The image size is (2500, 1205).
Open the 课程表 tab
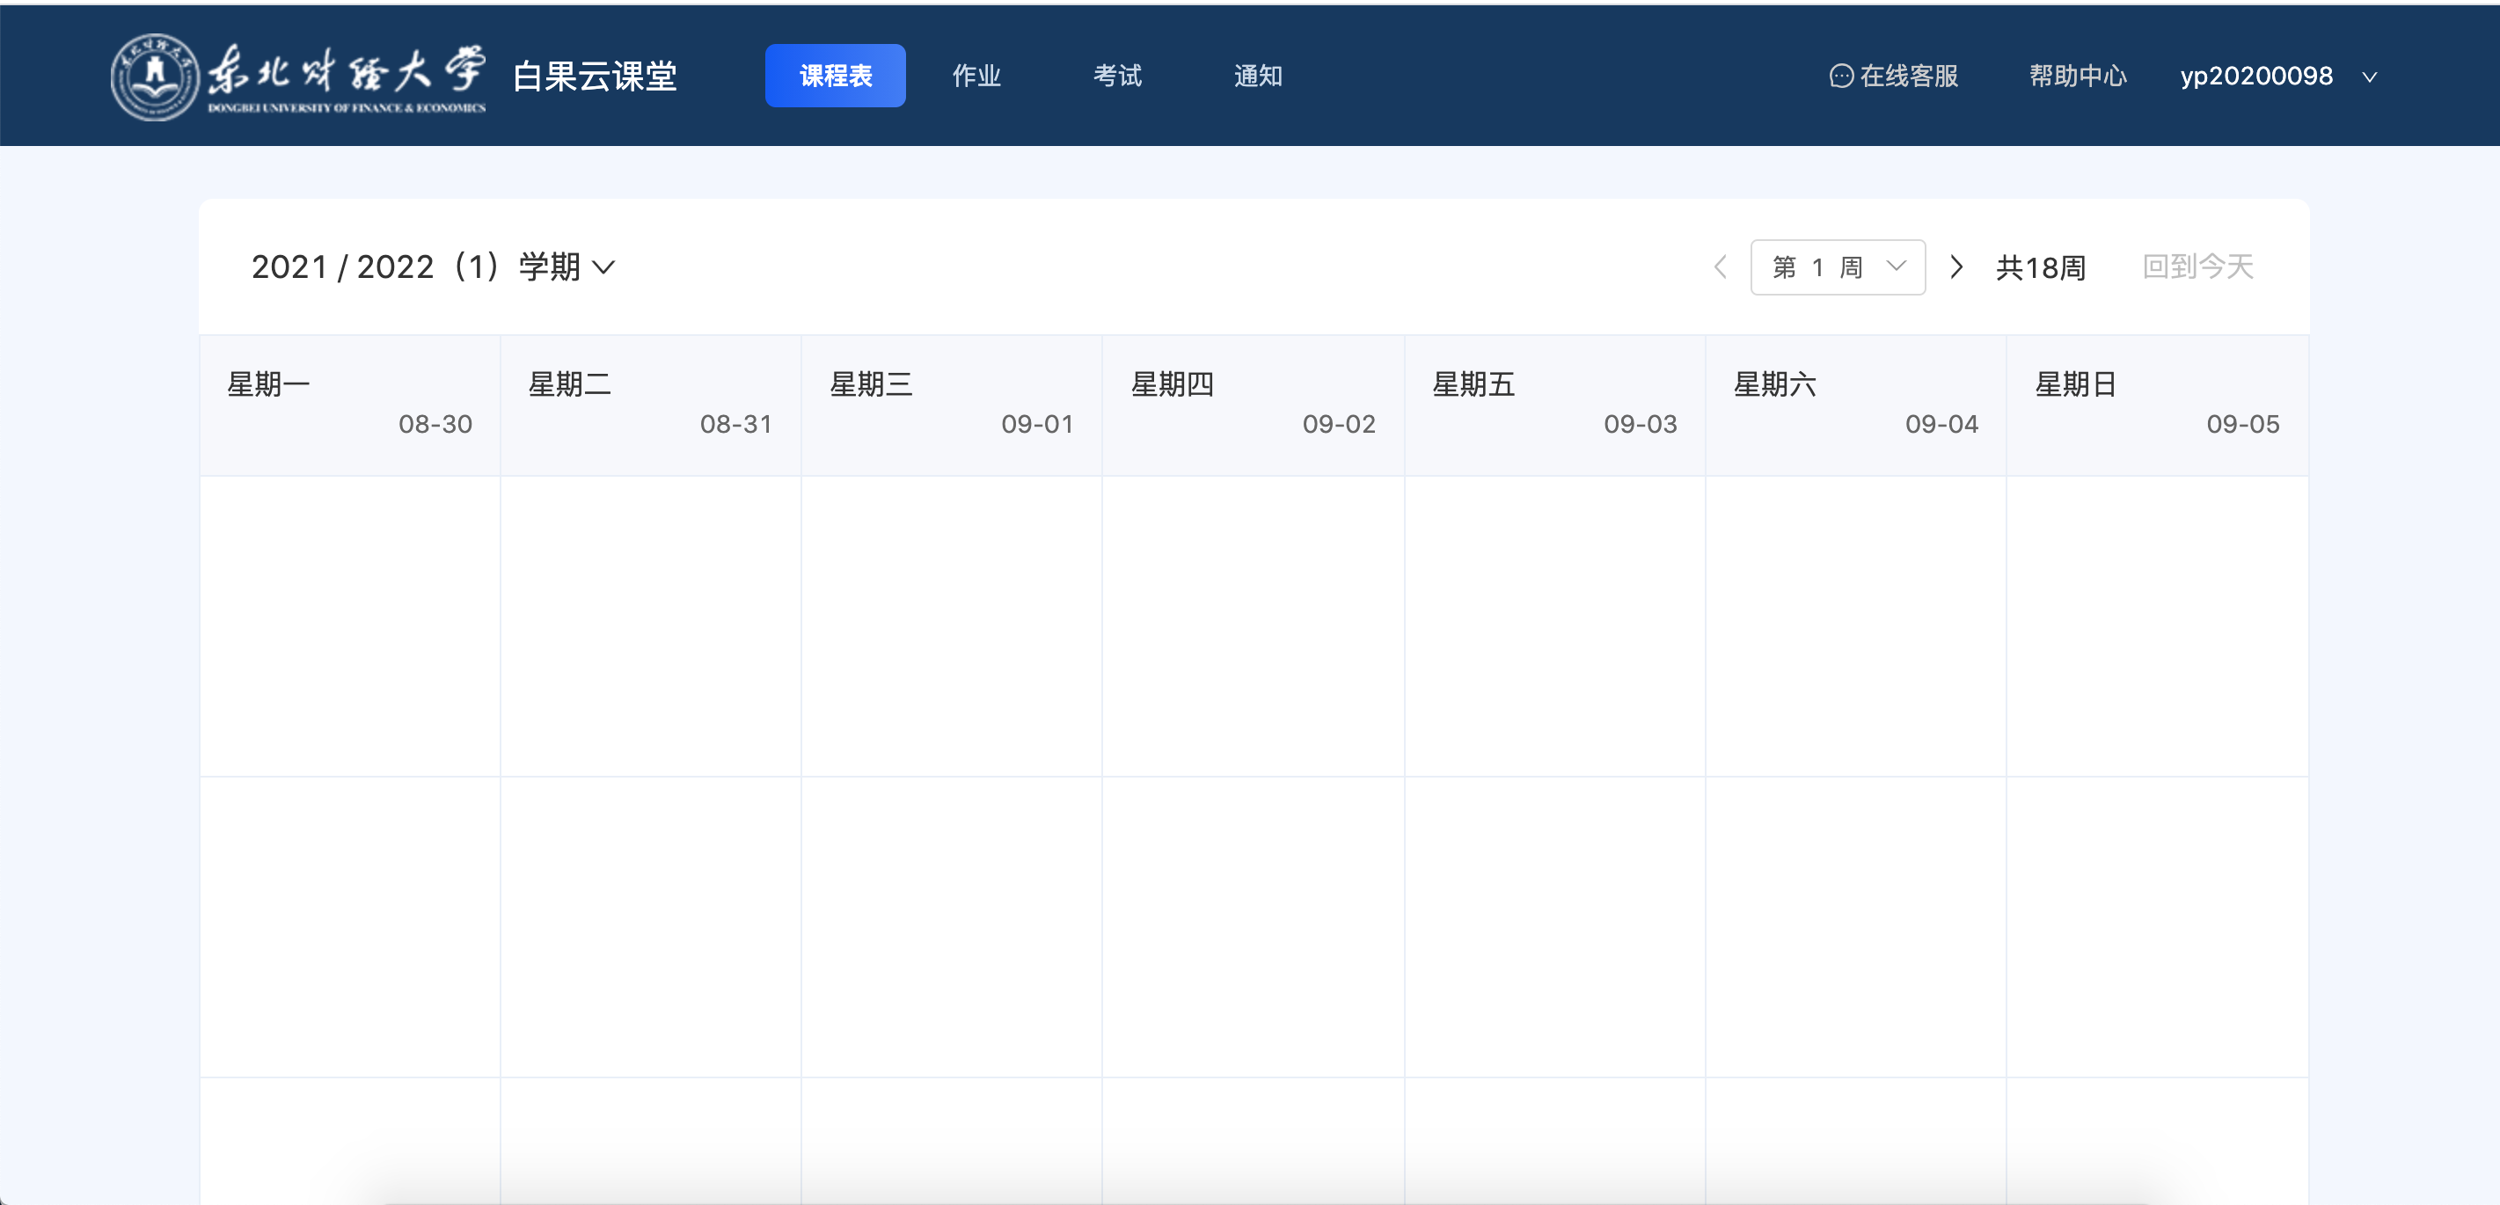click(x=835, y=76)
